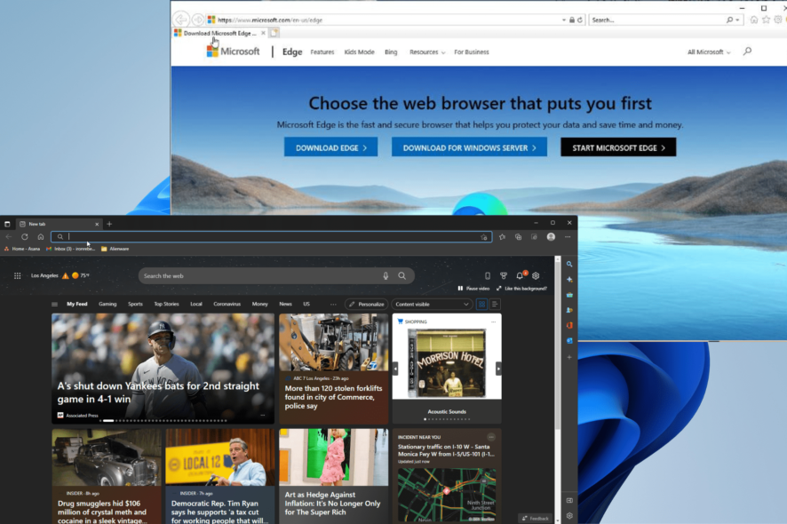Open the Yankees headline story card
Image resolution: width=787 pixels, height=524 pixels.
click(x=163, y=369)
